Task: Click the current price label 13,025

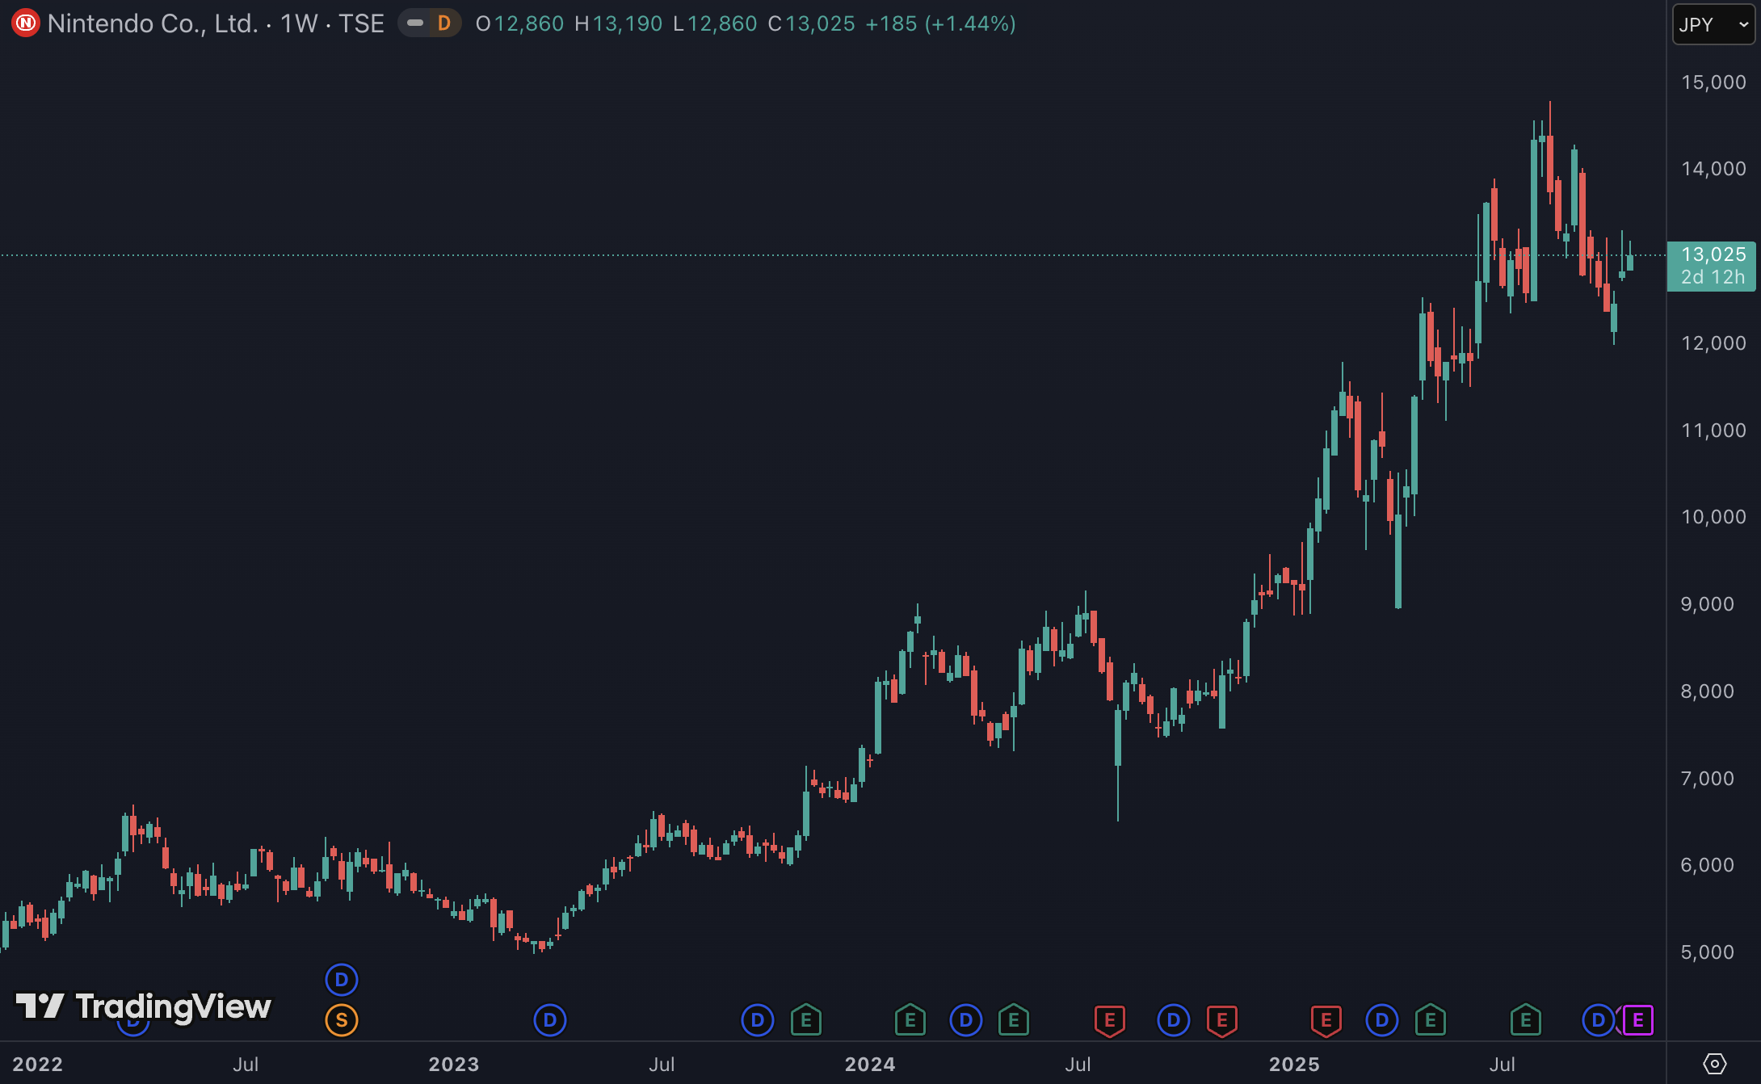Action: coord(1712,266)
